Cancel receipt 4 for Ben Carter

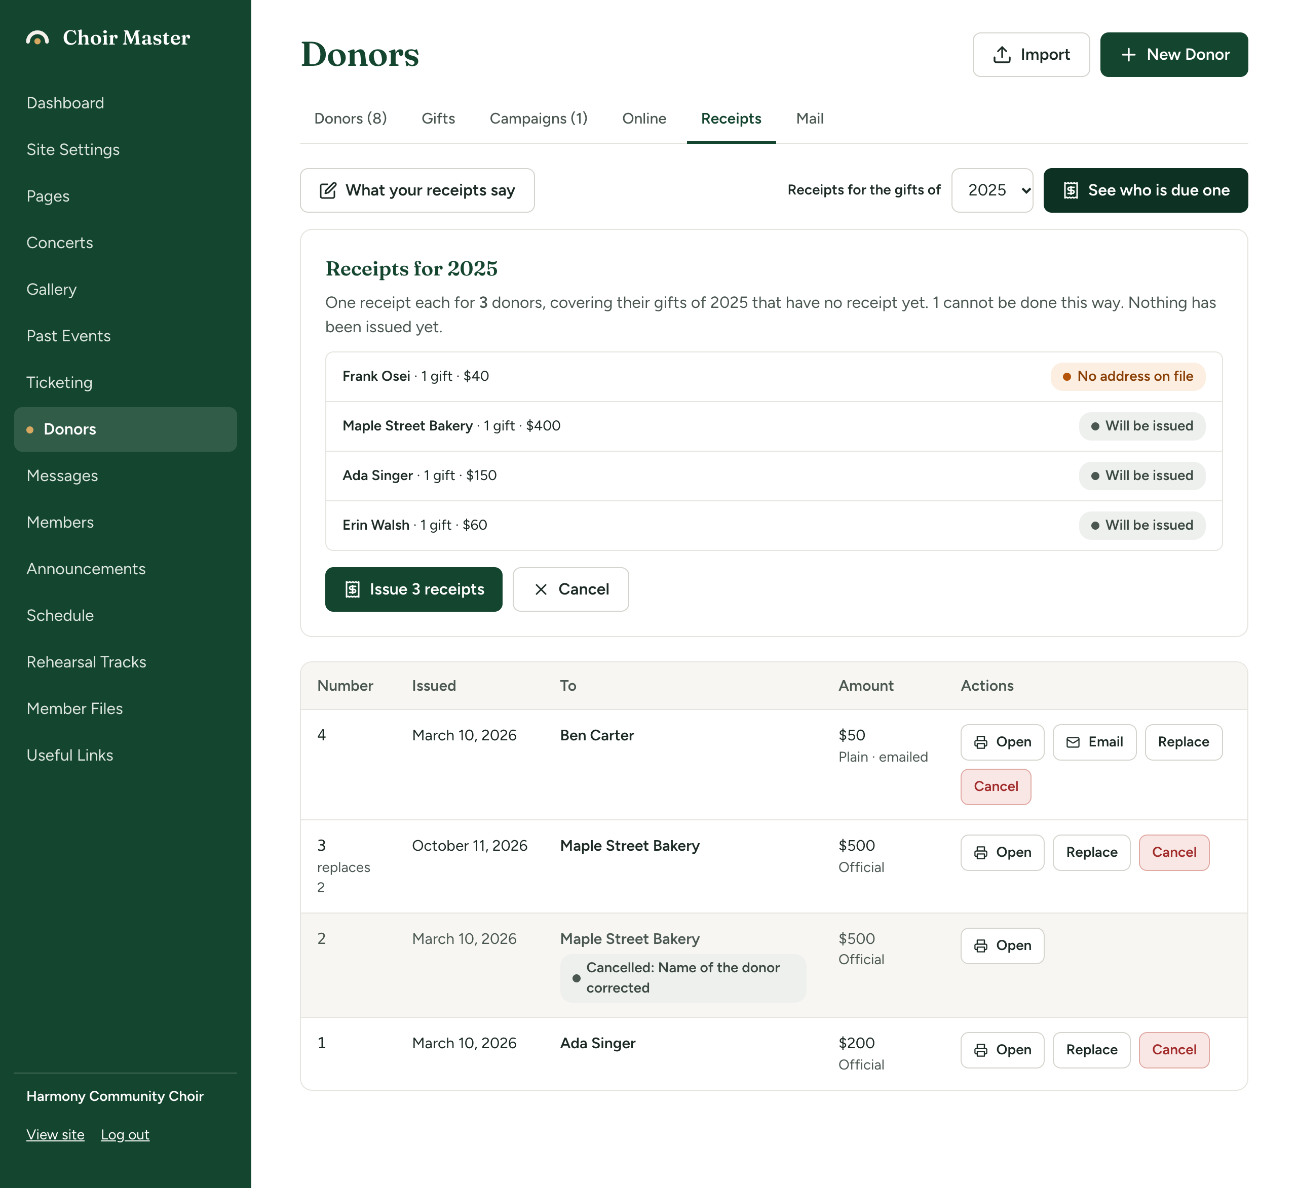click(x=995, y=786)
